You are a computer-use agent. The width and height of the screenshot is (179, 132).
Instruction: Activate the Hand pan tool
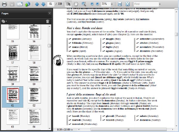click(x=76, y=4)
